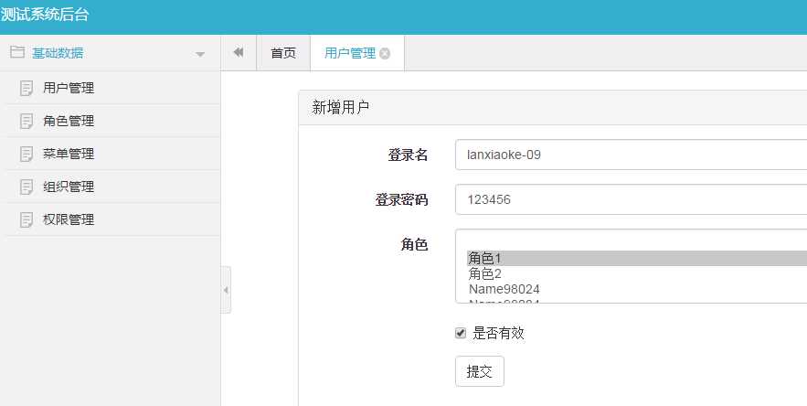807x406 pixels.
Task: Open 菜单管理 in the sidebar
Action: [69, 154]
